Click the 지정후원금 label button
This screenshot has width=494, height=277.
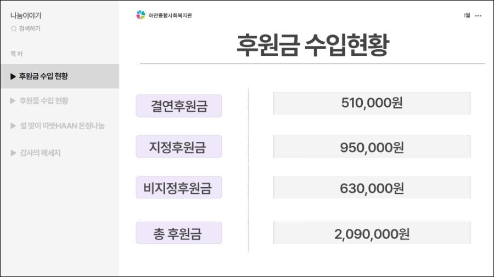click(179, 146)
